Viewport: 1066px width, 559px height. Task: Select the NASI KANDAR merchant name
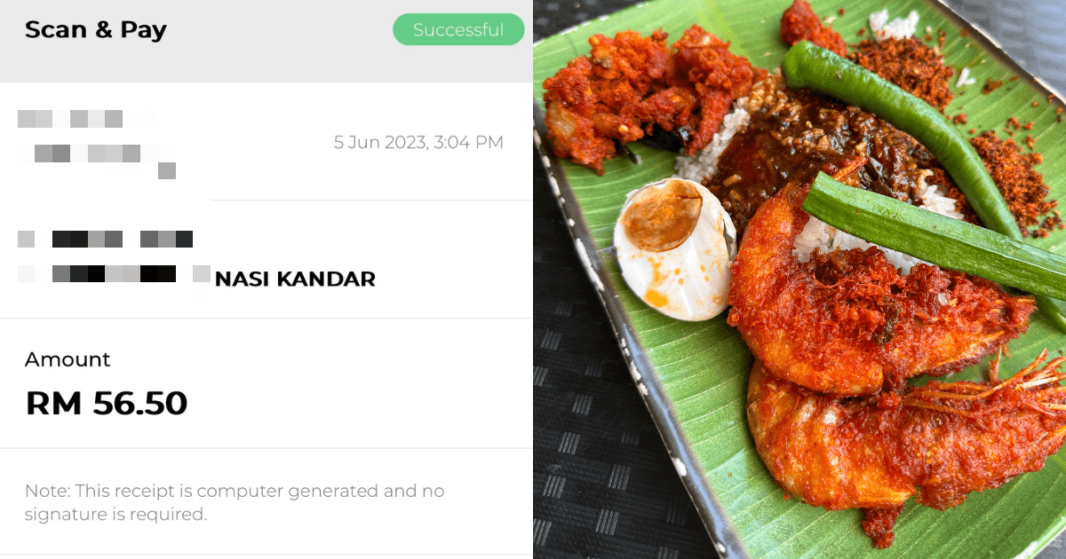pos(295,279)
